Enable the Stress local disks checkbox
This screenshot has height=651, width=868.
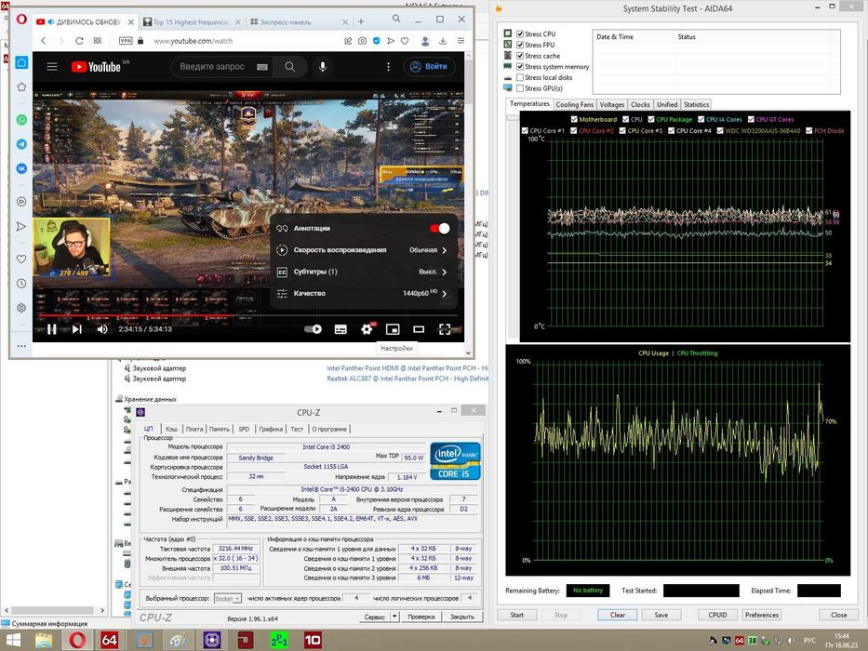[x=520, y=78]
